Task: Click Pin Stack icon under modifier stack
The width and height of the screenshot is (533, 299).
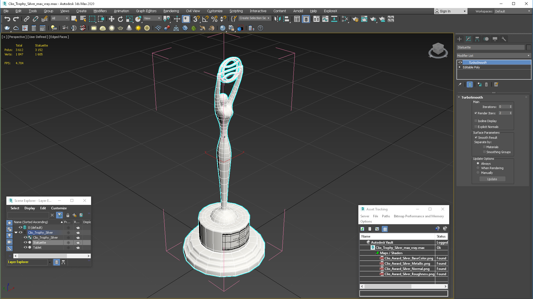Action: pyautogui.click(x=460, y=84)
